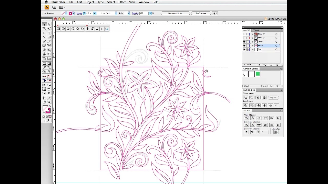Show the Final Art layer visibility
Screen dimensions: 328x184
[x=244, y=34]
